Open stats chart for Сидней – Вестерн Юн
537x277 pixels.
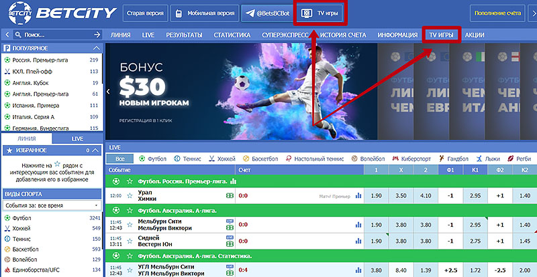click(358, 241)
